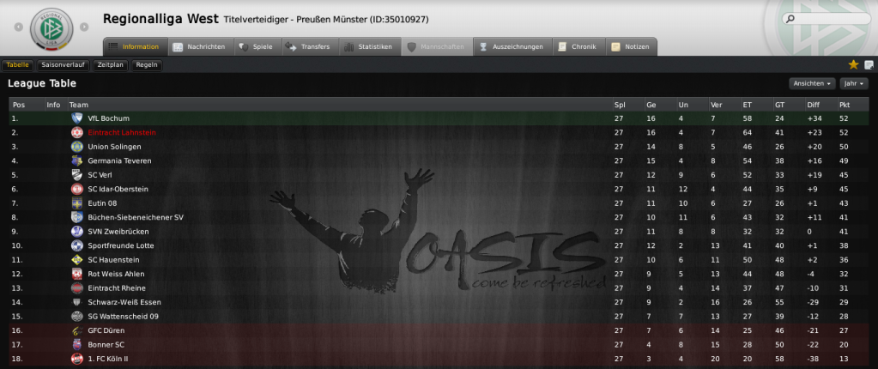Click VfL Bochum club crest
The height and width of the screenshot is (369, 878).
click(x=76, y=118)
